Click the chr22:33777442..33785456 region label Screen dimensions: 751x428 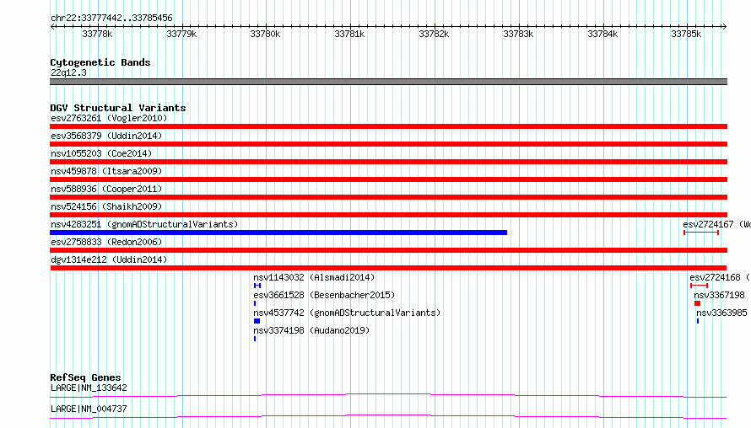[111, 19]
